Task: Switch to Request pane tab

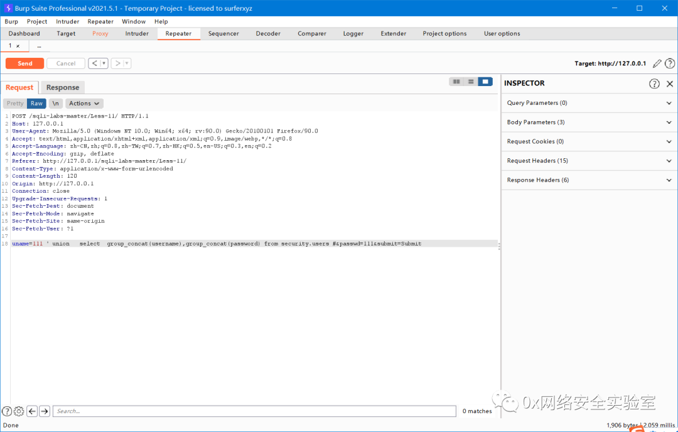Action: pyautogui.click(x=19, y=87)
